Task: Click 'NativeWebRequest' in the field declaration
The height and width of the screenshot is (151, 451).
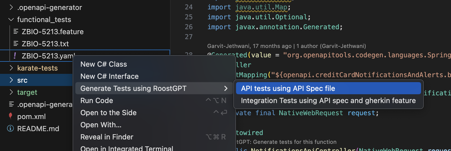Action: point(311,113)
